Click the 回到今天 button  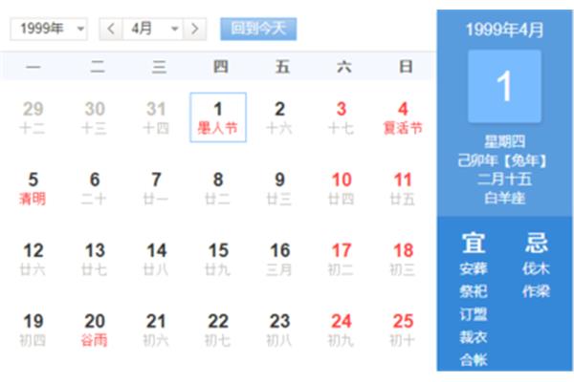click(258, 29)
